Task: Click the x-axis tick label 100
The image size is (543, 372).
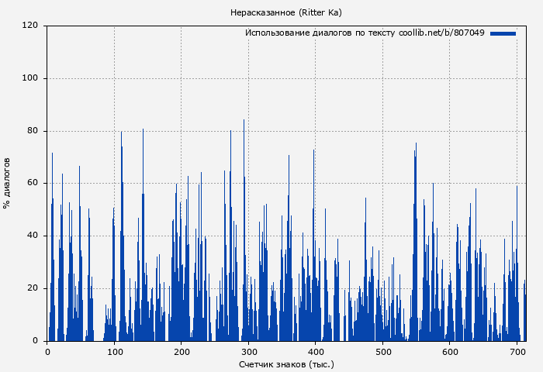Action: tap(115, 352)
